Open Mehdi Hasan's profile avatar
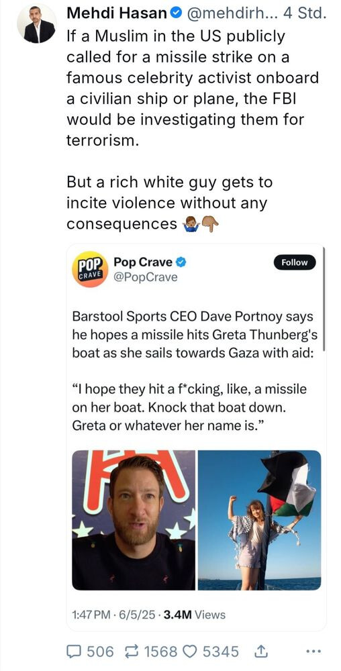 [x=36, y=24]
